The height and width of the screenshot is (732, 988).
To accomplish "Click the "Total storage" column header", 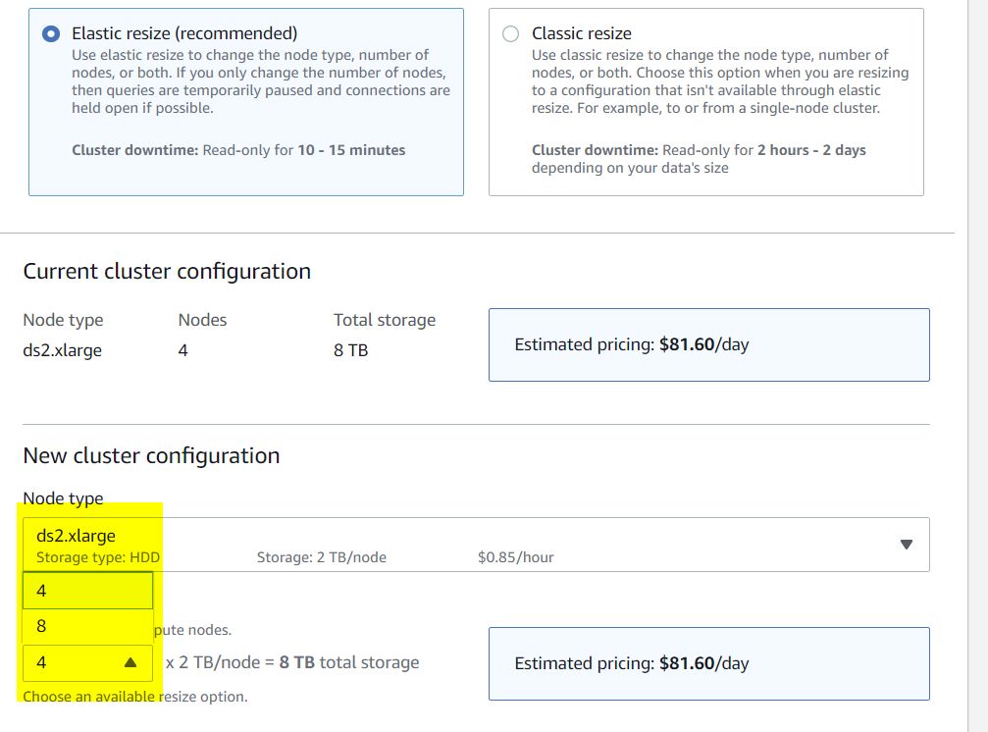I will point(384,320).
